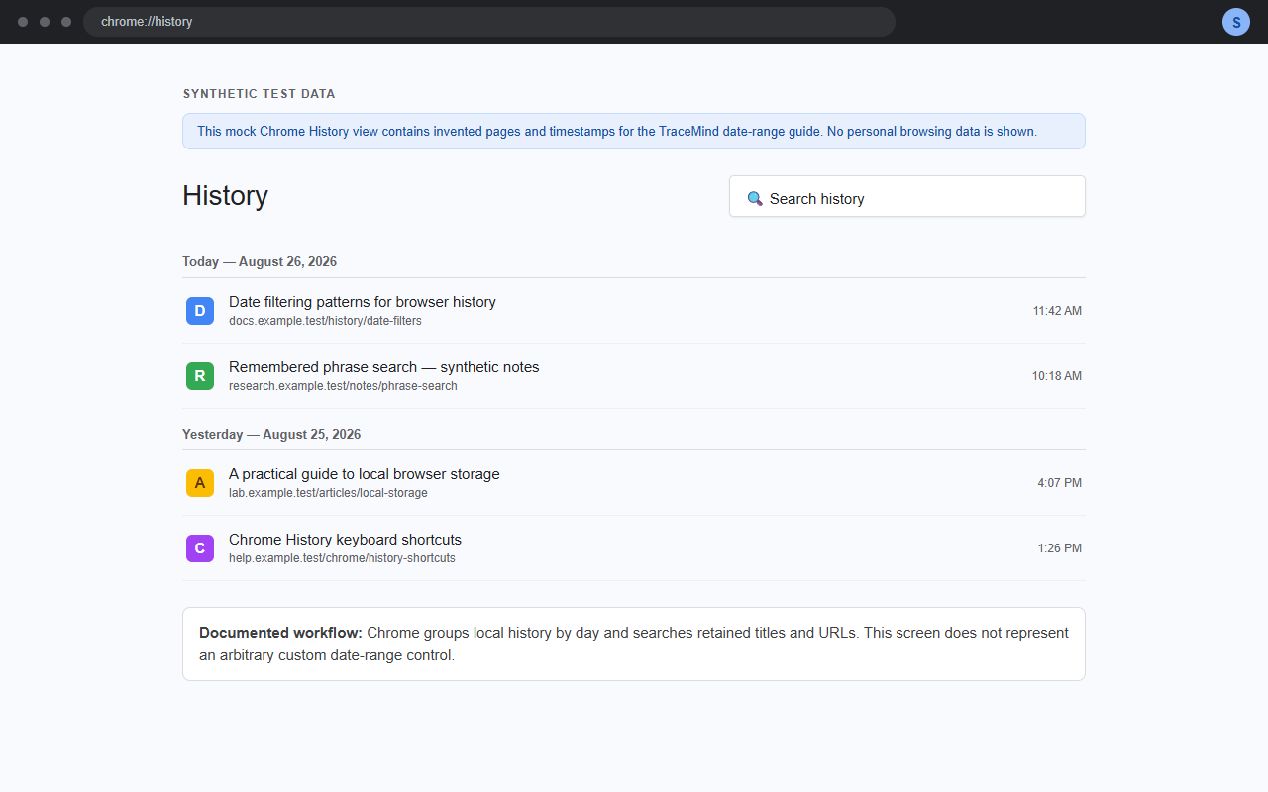Click the Documented workflow note box
The width and height of the screenshot is (1268, 792).
634,644
